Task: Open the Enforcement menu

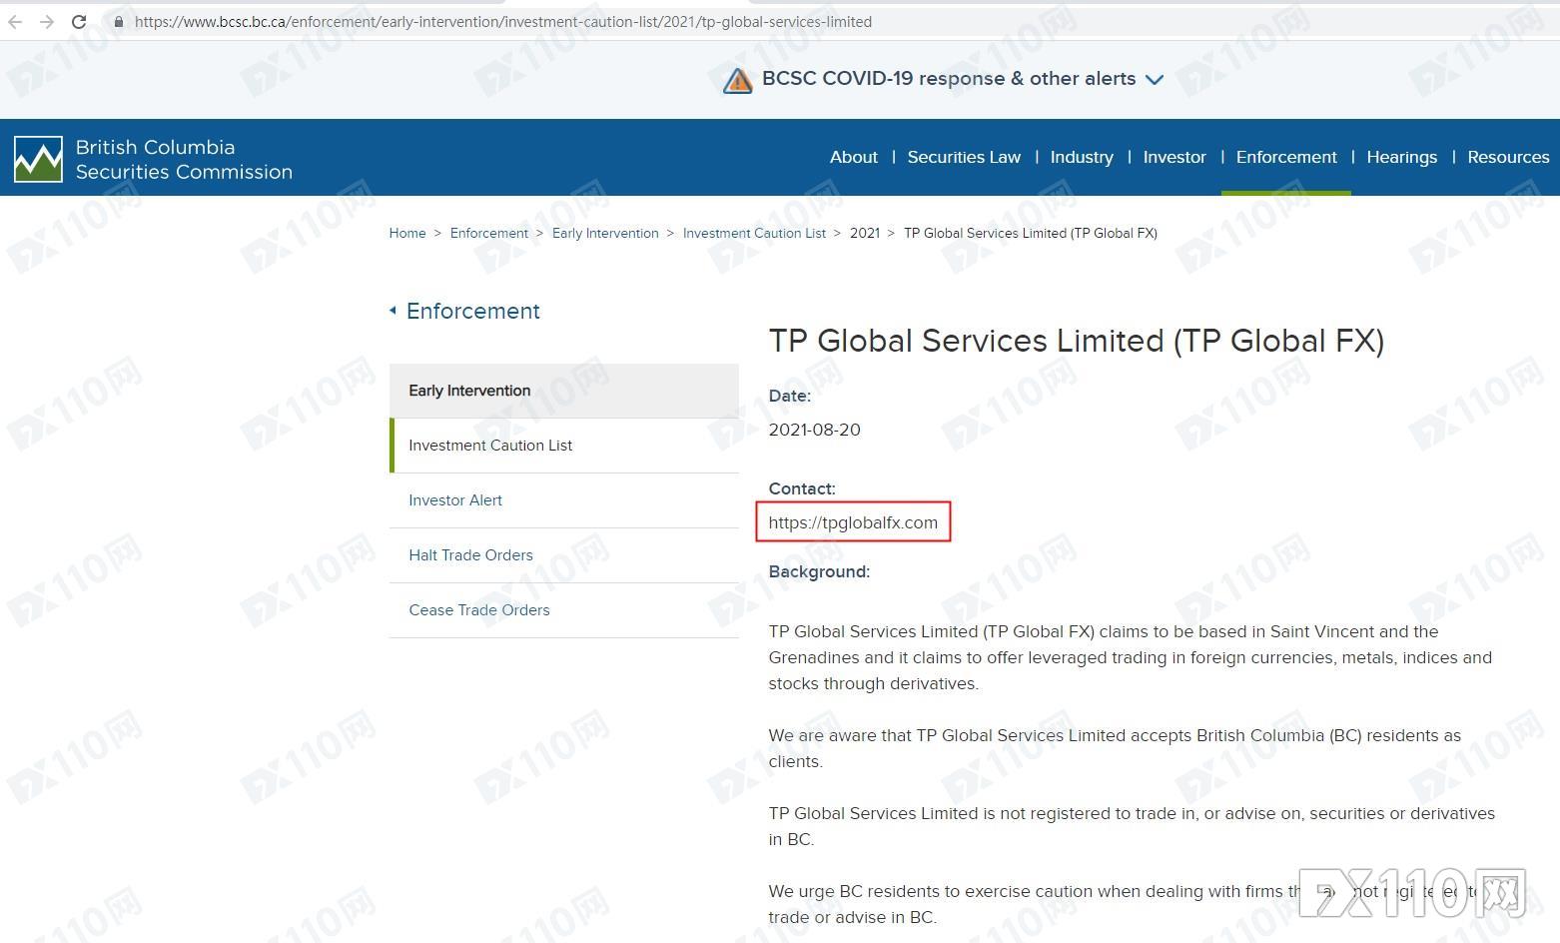Action: click(x=1286, y=157)
